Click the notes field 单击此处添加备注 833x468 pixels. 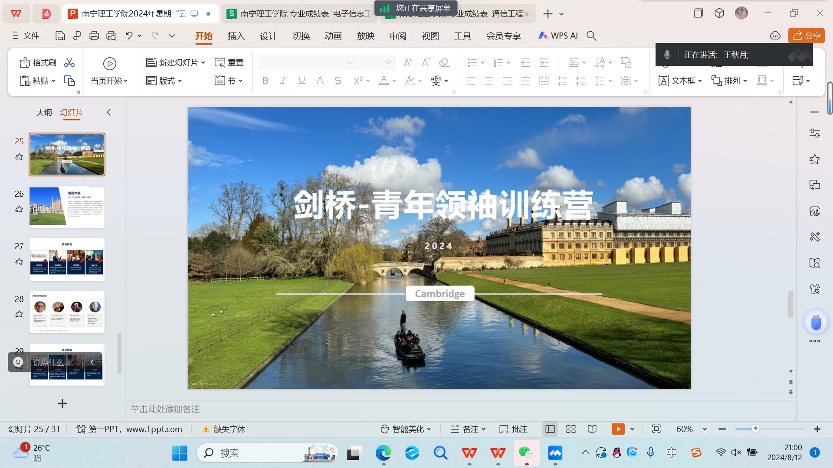(x=165, y=409)
